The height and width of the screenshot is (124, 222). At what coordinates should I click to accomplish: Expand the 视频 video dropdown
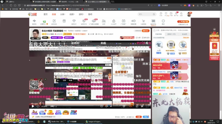tap(72, 14)
